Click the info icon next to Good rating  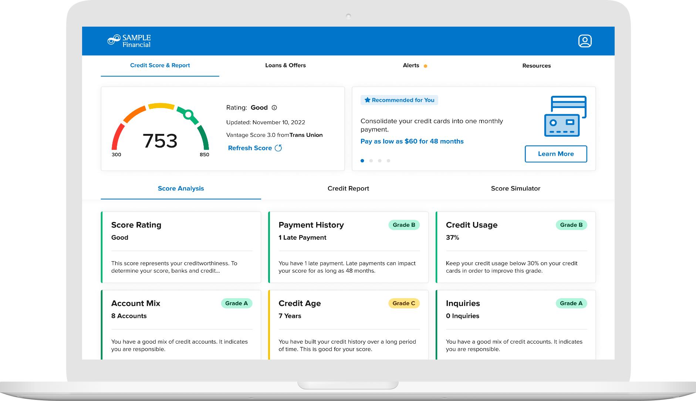[x=274, y=108]
